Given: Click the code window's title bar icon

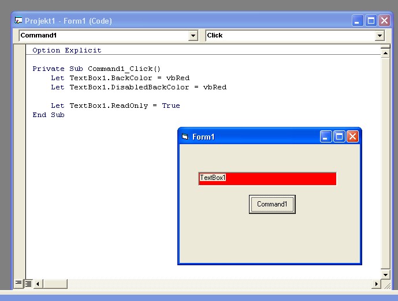Looking at the screenshot, I should point(18,21).
